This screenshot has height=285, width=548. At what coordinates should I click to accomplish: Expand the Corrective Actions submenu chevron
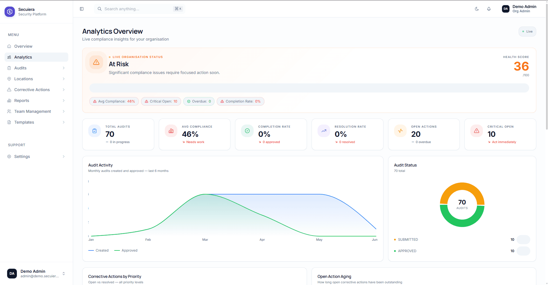click(x=64, y=90)
